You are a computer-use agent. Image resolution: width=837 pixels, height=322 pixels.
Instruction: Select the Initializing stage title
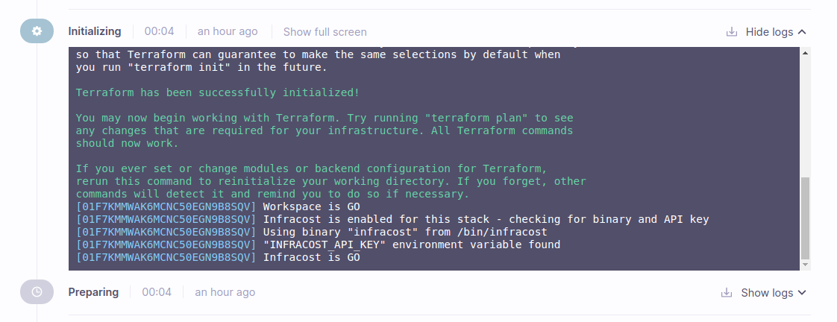pos(95,31)
